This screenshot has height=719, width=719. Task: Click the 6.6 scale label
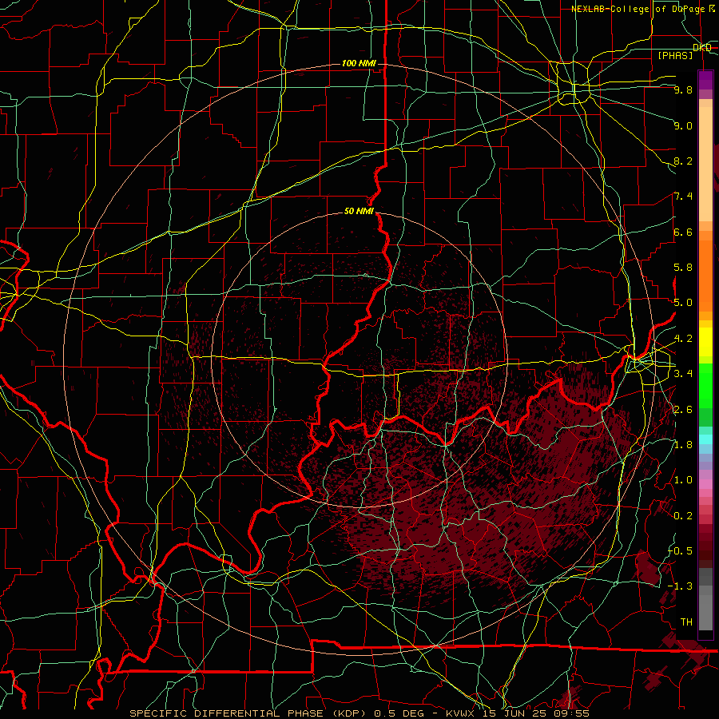(683, 232)
